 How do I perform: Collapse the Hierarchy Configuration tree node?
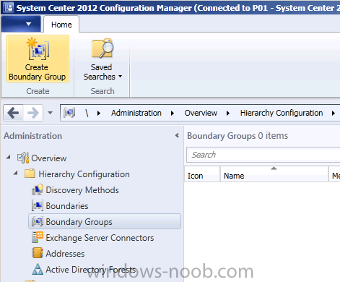(x=16, y=173)
